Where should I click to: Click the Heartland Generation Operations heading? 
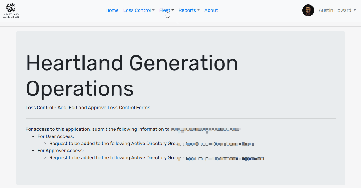tap(132, 76)
